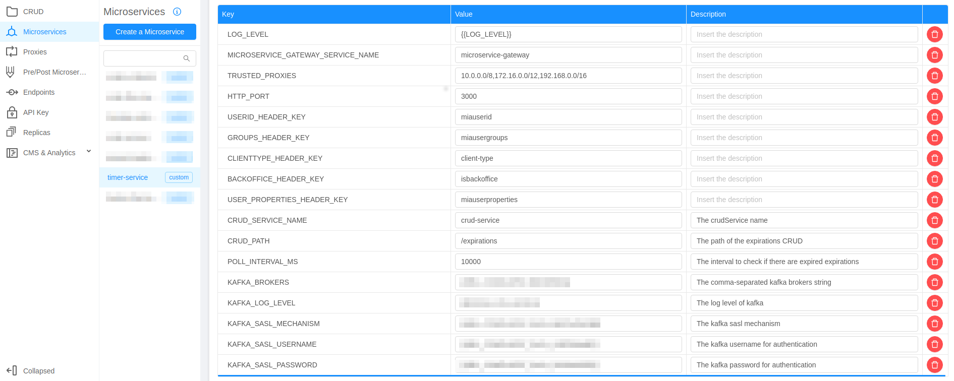The width and height of the screenshot is (954, 381).
Task: Remove the TRUSTED_PROXIES variable
Action: click(934, 76)
